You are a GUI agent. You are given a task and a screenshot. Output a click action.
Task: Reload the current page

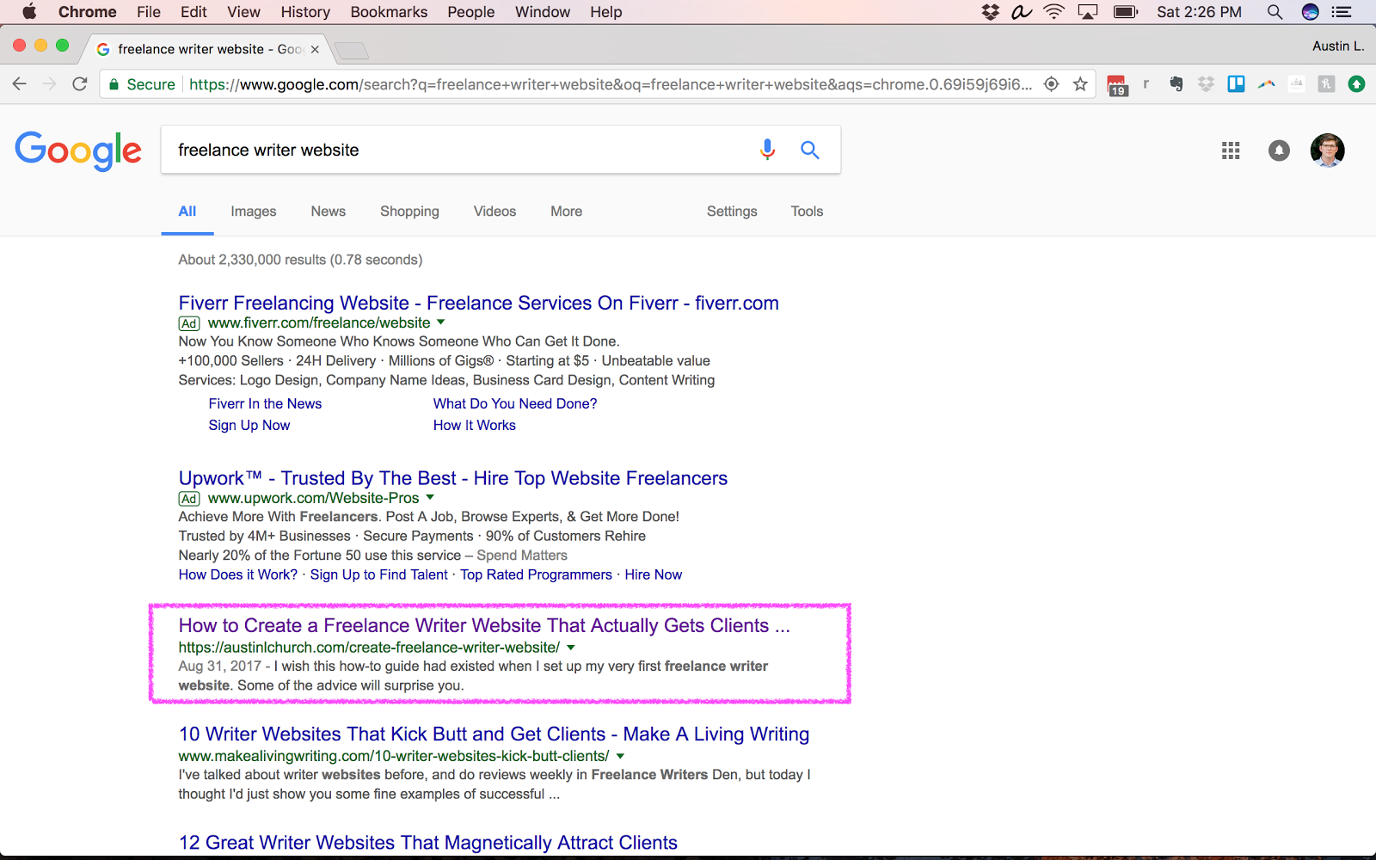coord(80,83)
